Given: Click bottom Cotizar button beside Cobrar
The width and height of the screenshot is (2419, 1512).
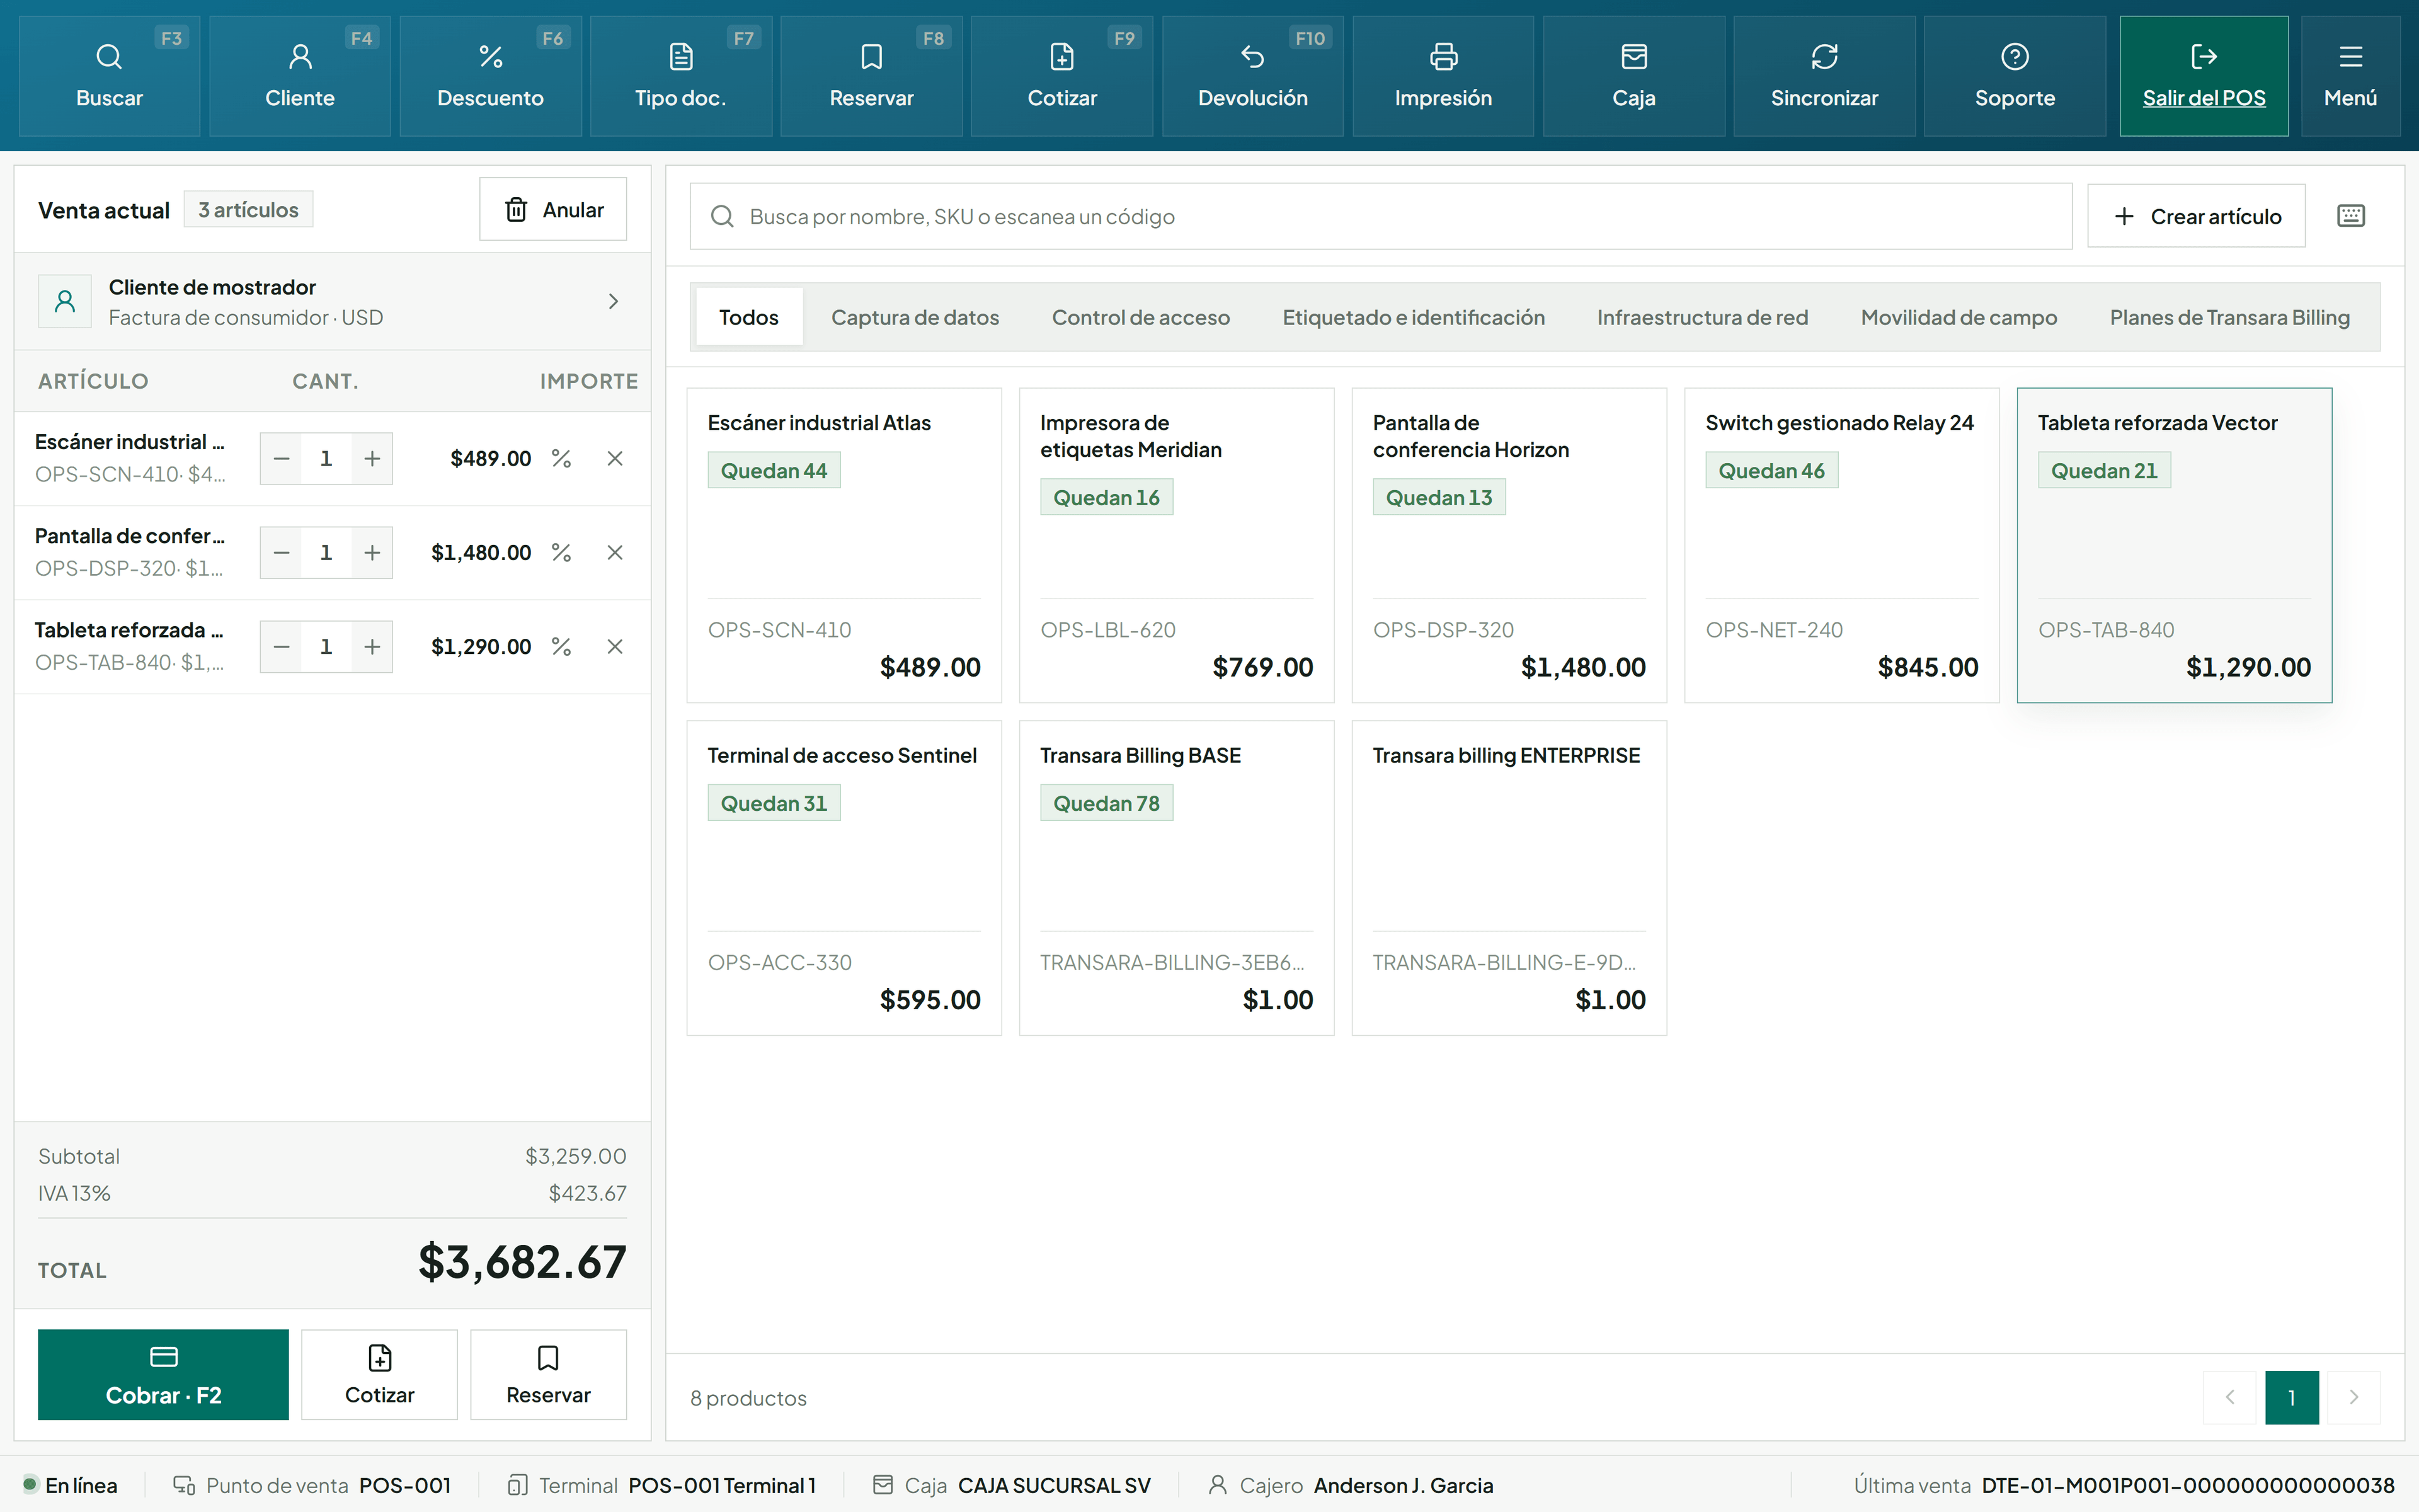Looking at the screenshot, I should [379, 1374].
